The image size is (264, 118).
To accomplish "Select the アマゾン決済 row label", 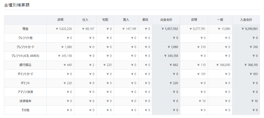I will tap(25, 92).
